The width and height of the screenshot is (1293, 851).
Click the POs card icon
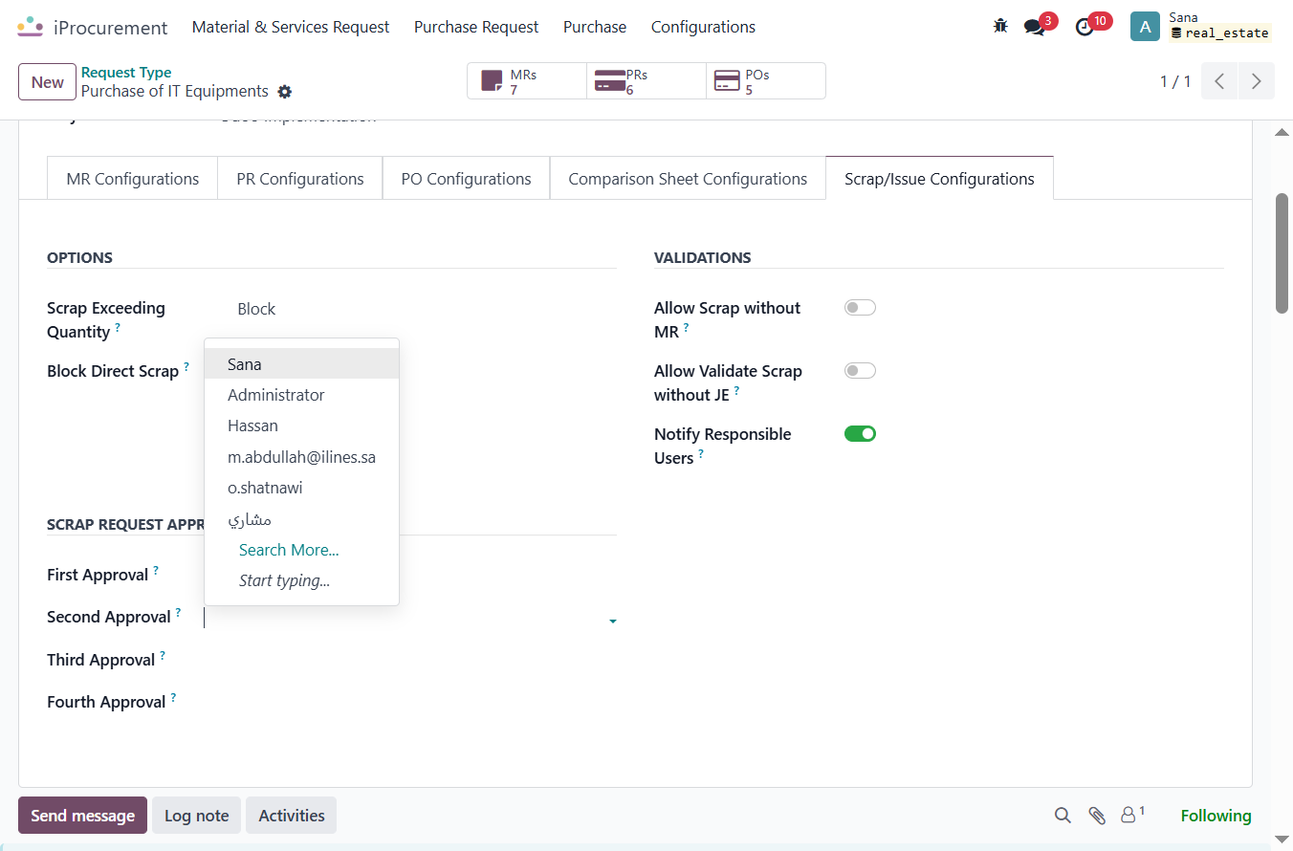point(727,81)
